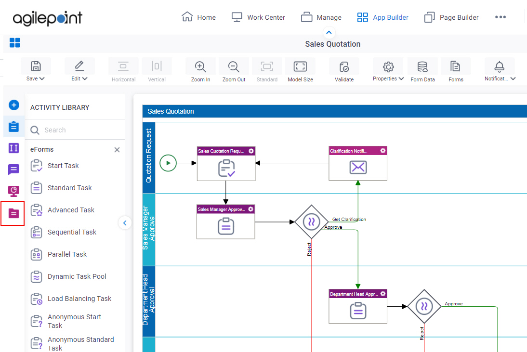The image size is (527, 352).
Task: Reset view with Standard zoom
Action: coord(267,70)
